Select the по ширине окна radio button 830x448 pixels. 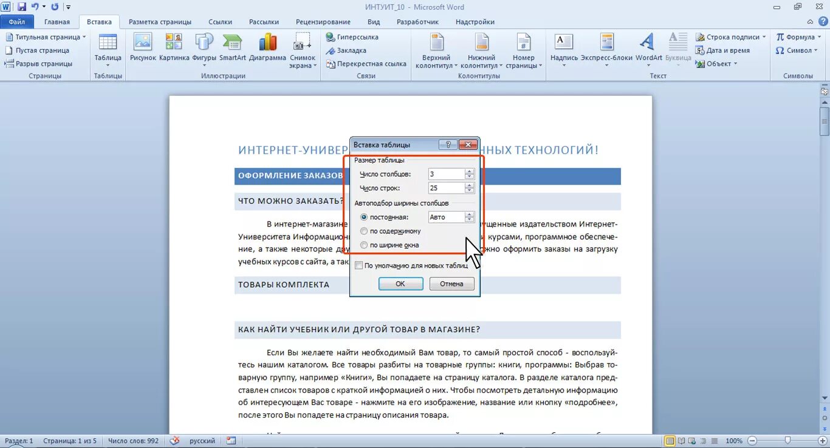[x=364, y=245]
